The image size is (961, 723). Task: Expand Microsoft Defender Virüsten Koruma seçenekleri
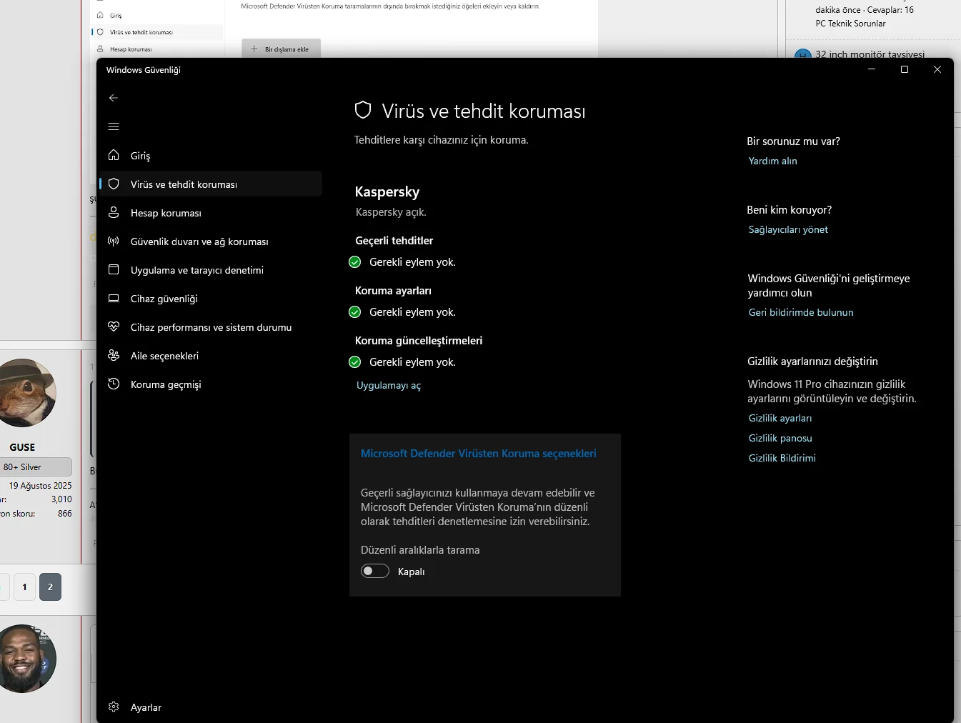pyautogui.click(x=478, y=454)
